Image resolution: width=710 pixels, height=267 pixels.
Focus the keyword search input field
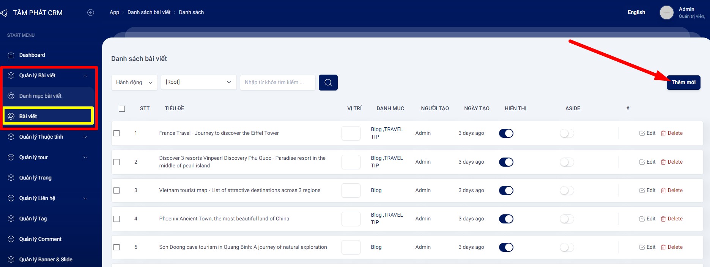point(277,83)
